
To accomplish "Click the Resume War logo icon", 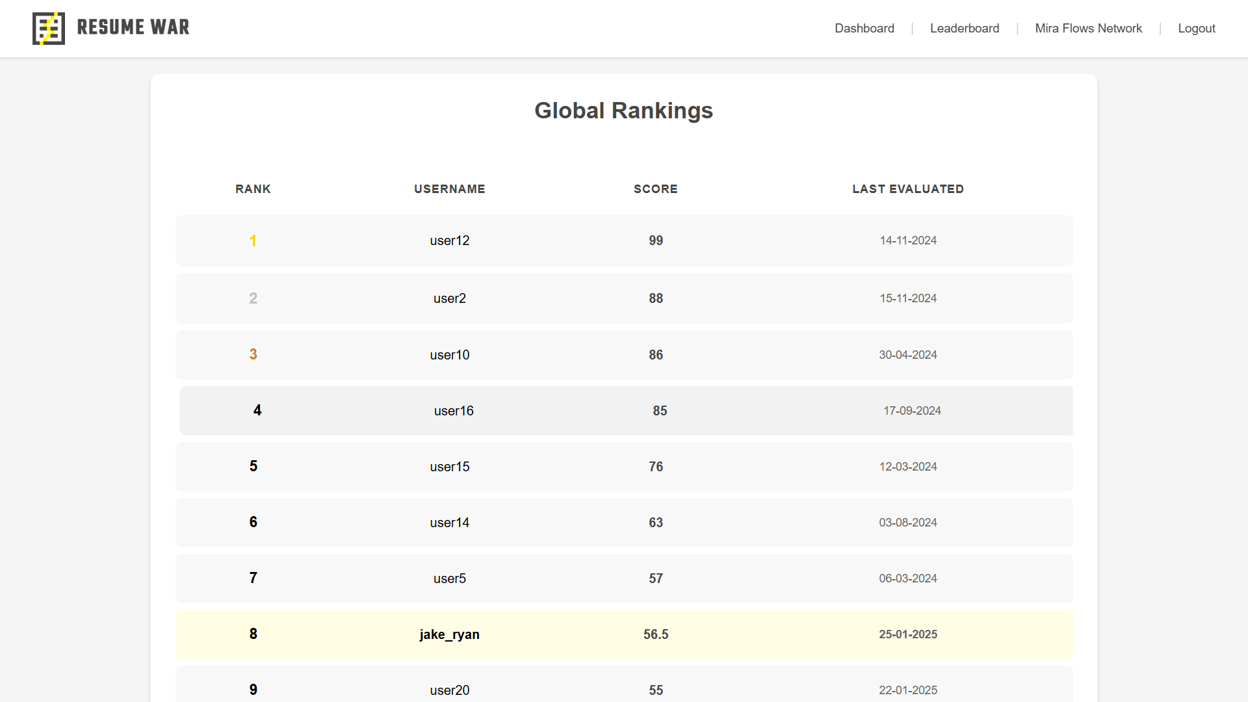I will (x=49, y=29).
